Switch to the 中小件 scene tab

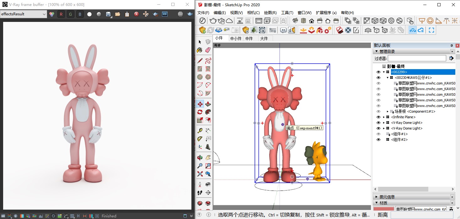click(x=236, y=38)
